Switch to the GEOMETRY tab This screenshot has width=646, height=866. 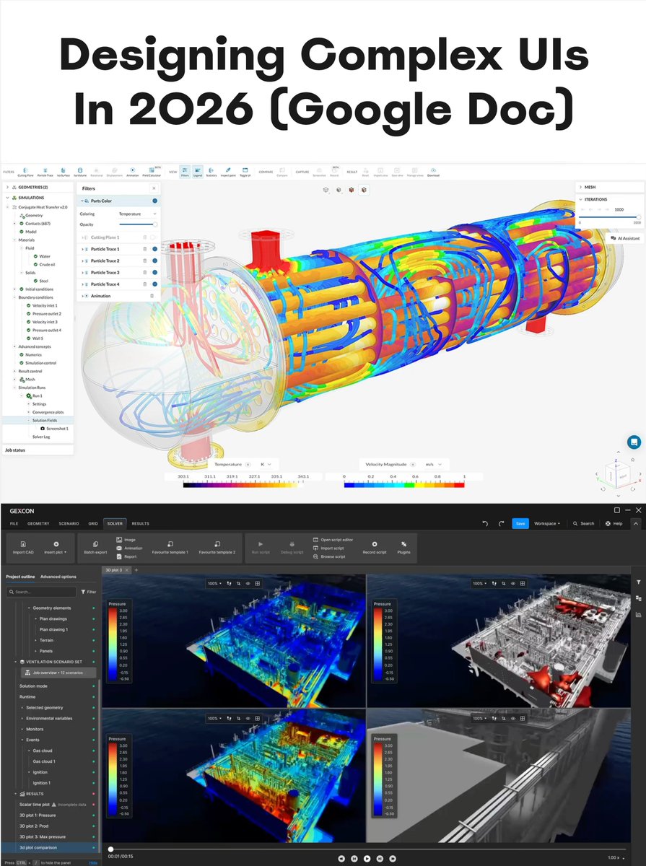(38, 523)
